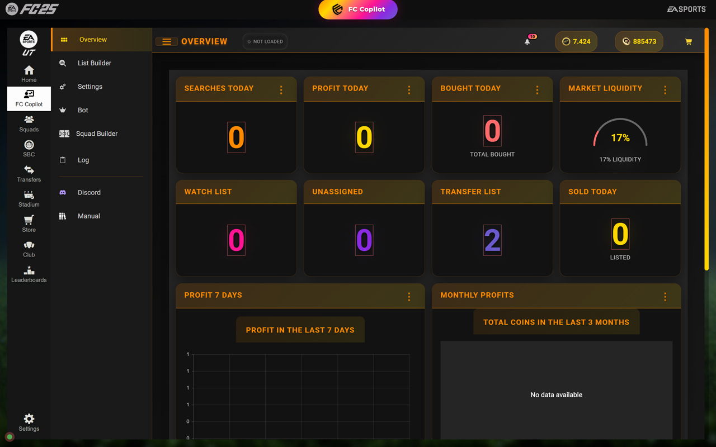Screen dimensions: 716x447
Task: Open List Builder menu item
Action: [102, 63]
